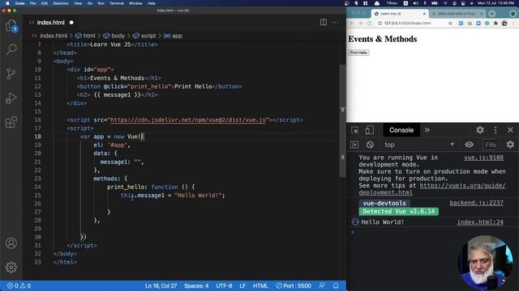Open the browser profile avatar
519x291 pixels.
click(504, 23)
